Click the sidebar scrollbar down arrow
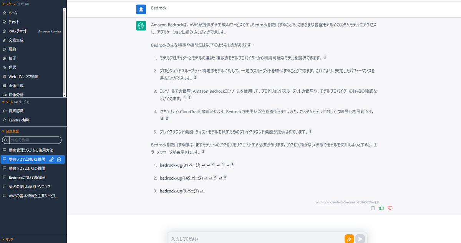This screenshot has height=243, width=461. pos(65,95)
